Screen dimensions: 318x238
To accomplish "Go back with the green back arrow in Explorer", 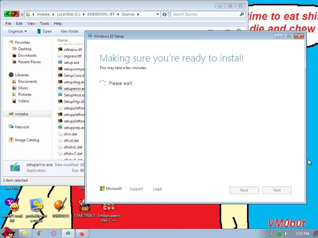I will [8, 14].
